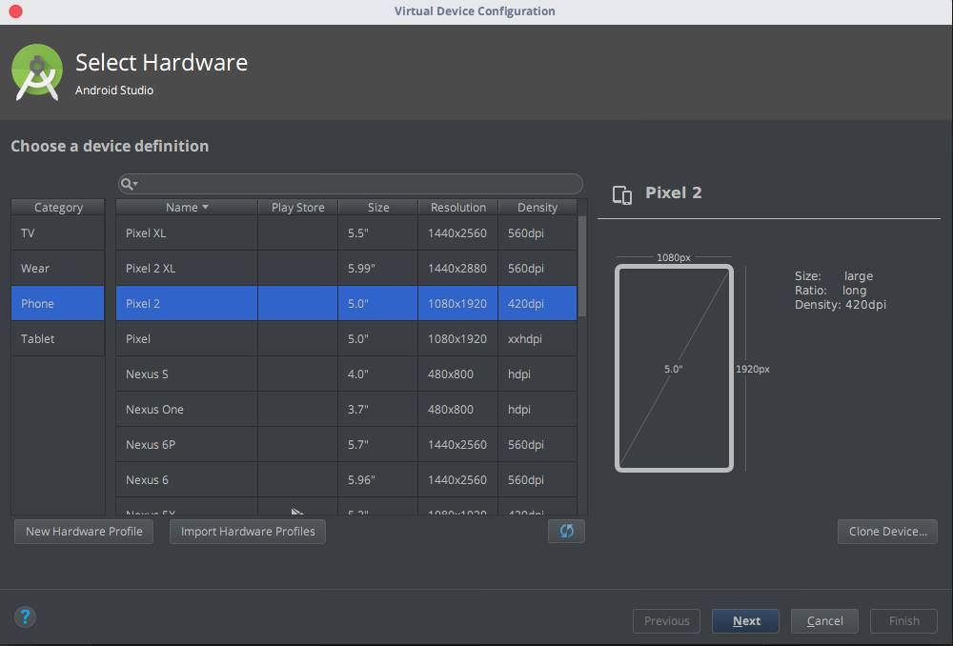Click the 4.0" size cell
The height and width of the screenshot is (646, 953).
[378, 373]
